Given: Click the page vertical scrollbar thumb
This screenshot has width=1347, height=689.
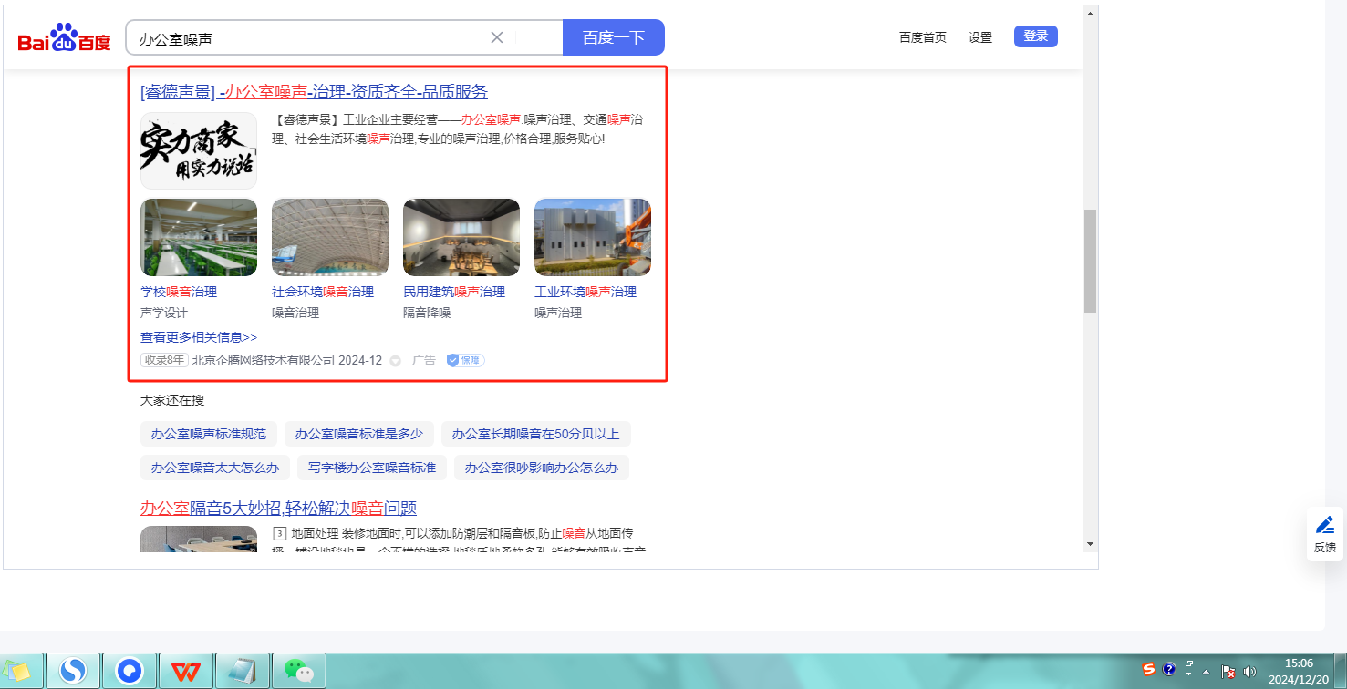Looking at the screenshot, I should 1090,261.
